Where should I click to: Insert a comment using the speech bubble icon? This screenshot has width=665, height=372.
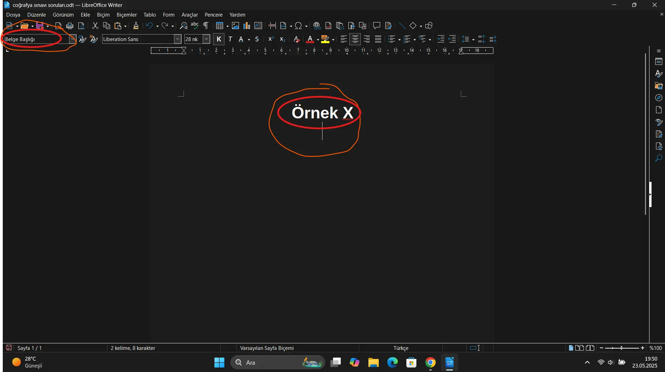(x=377, y=26)
